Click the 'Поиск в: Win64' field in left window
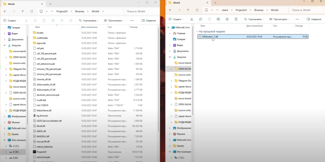Screen dimensions: 325x162 140,11
